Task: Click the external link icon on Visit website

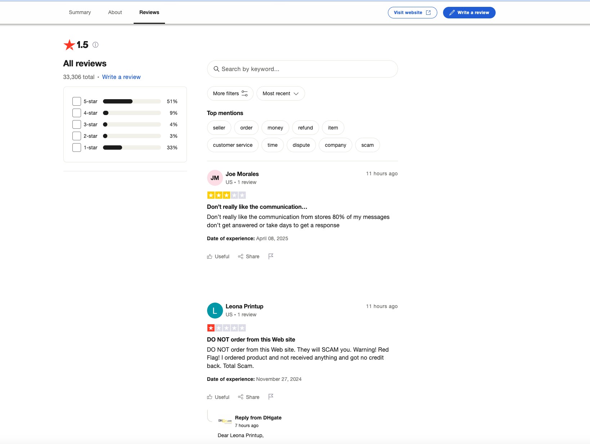Action: click(x=428, y=13)
